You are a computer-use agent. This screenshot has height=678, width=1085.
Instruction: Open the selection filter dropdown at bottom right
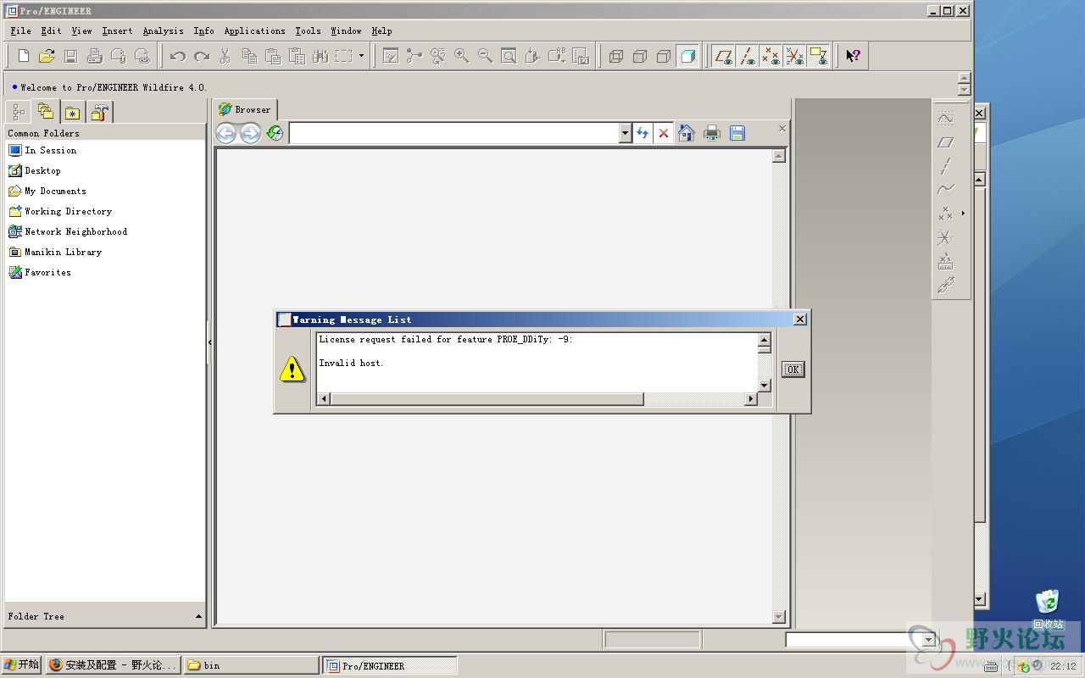click(x=929, y=640)
